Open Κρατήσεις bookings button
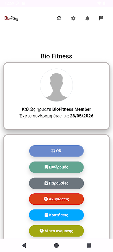 (x=56, y=215)
